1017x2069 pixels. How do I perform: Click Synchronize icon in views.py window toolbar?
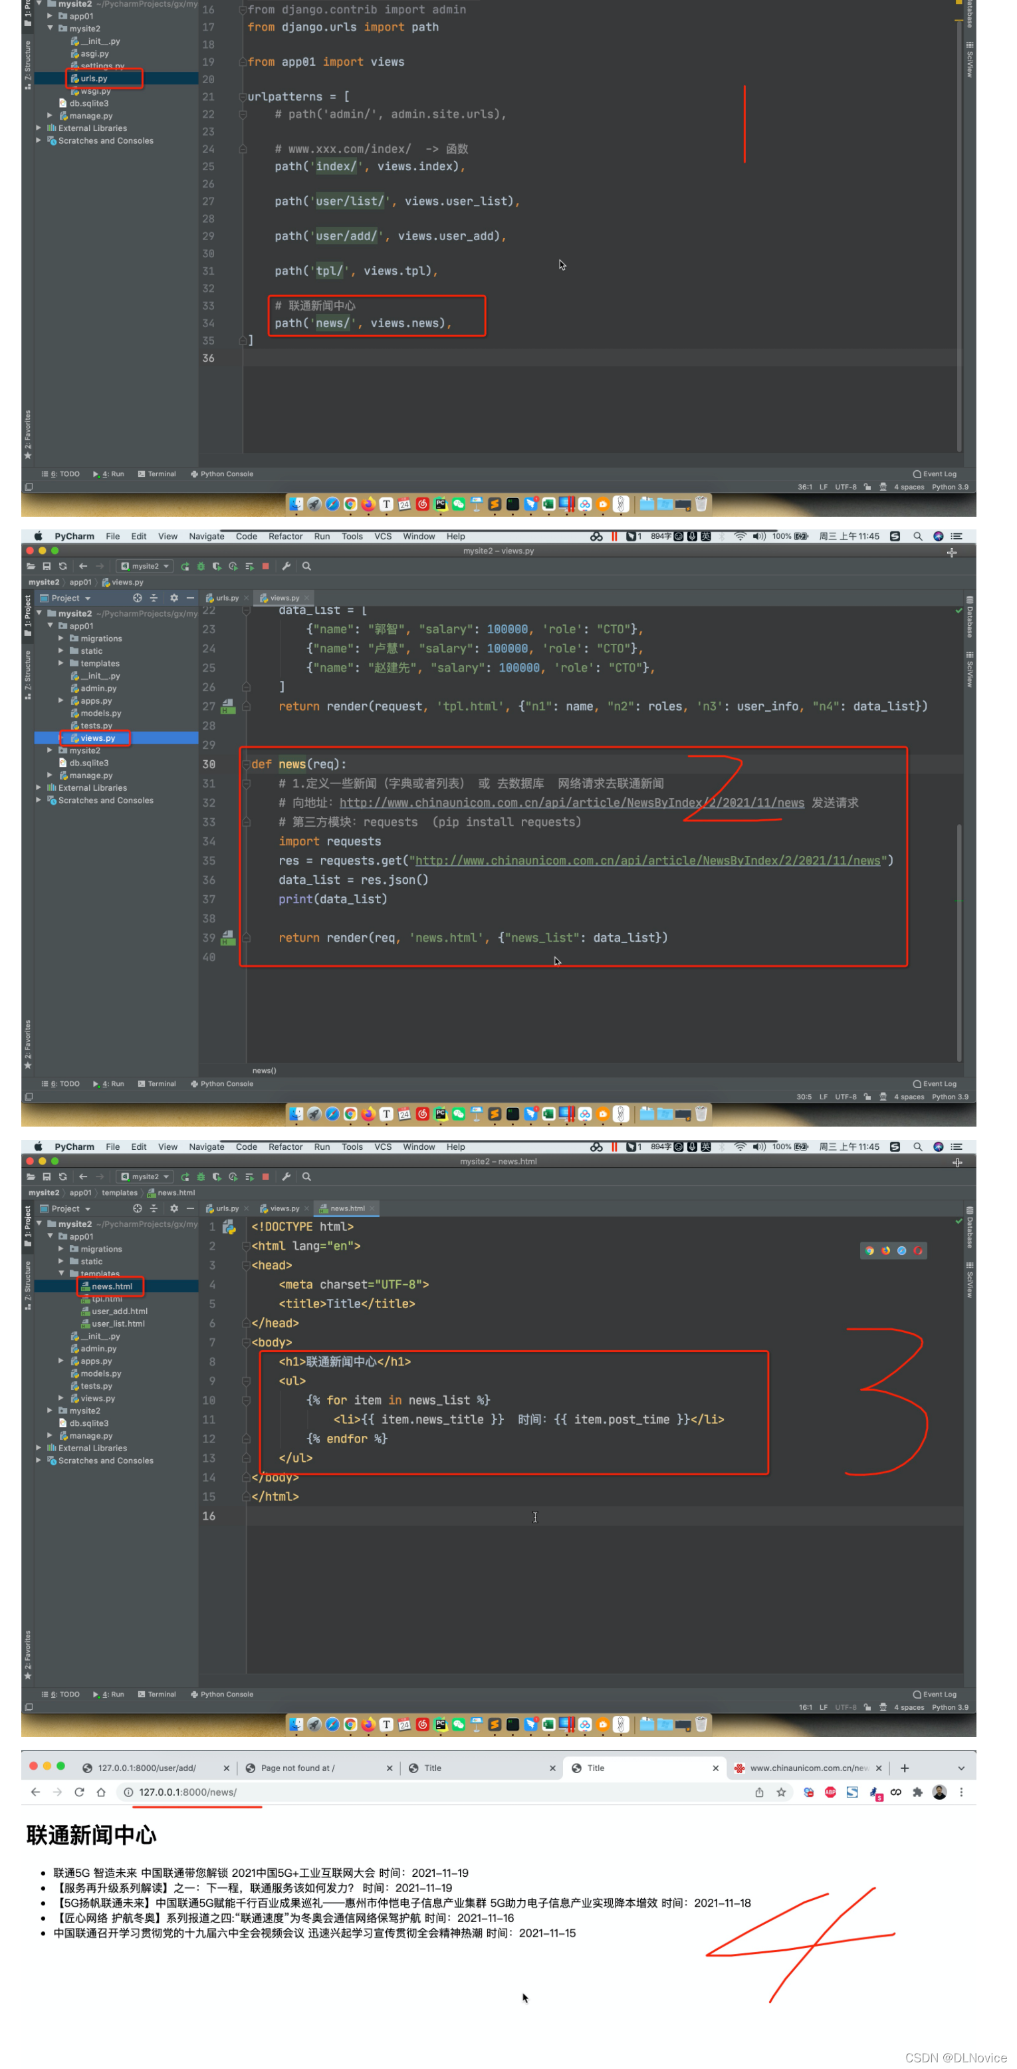pos(62,566)
